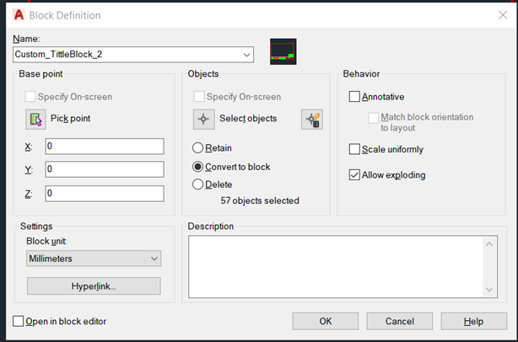518x342 pixels.
Task: Toggle Objects Specify On-screen checkbox
Action: click(x=199, y=97)
